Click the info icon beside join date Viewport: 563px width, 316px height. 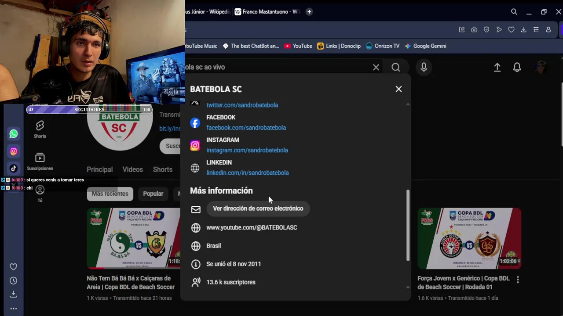pos(196,264)
